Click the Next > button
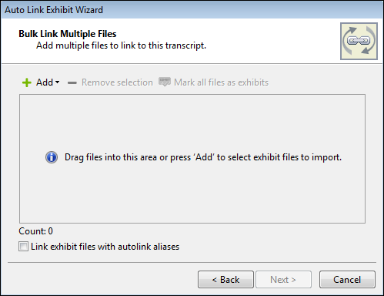 coord(283,279)
